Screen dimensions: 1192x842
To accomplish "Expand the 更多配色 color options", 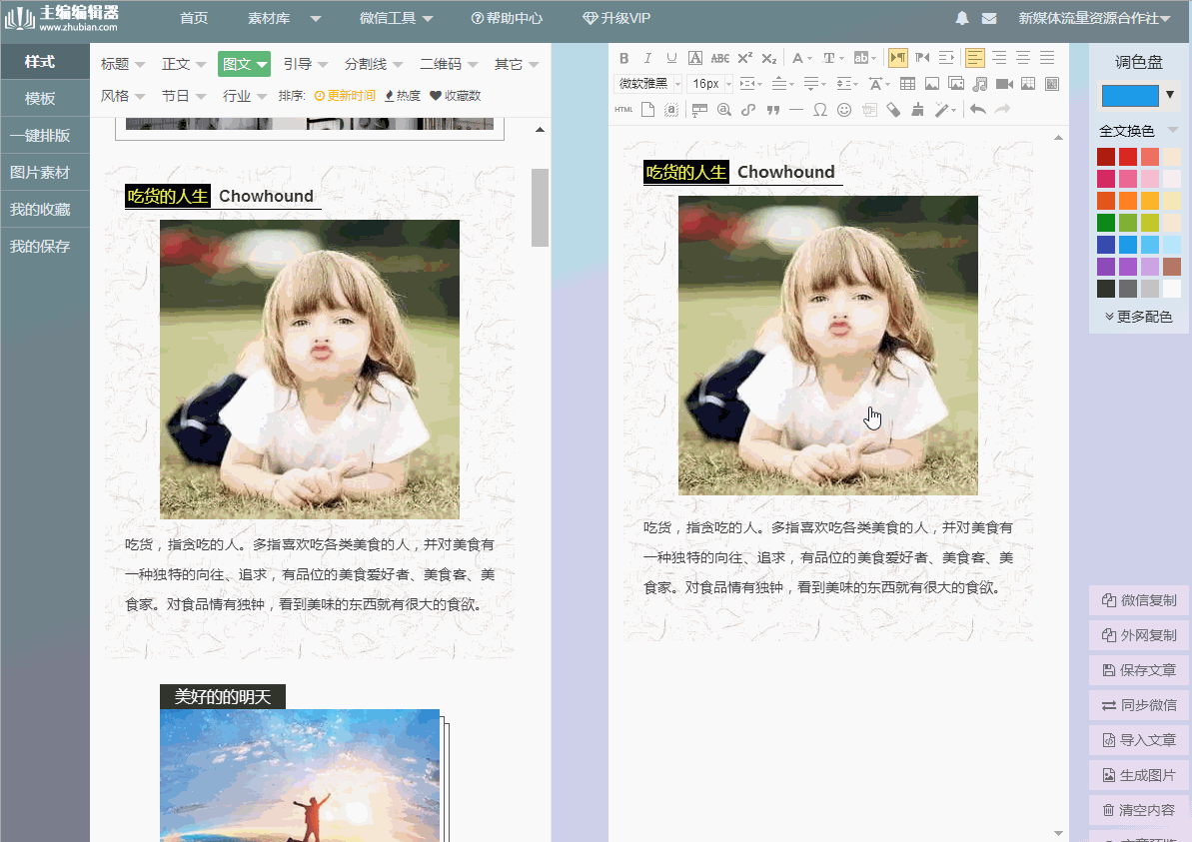I will [x=1138, y=316].
